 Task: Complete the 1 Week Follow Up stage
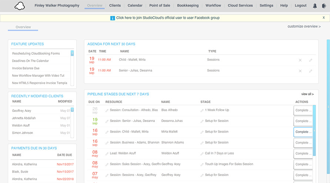pyautogui.click(x=303, y=110)
